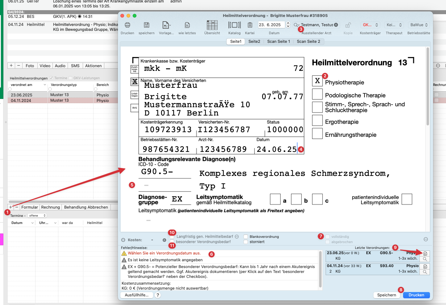Expand the Datum column dropdown arrow
The height and width of the screenshot is (305, 446).
pyautogui.click(x=32, y=223)
